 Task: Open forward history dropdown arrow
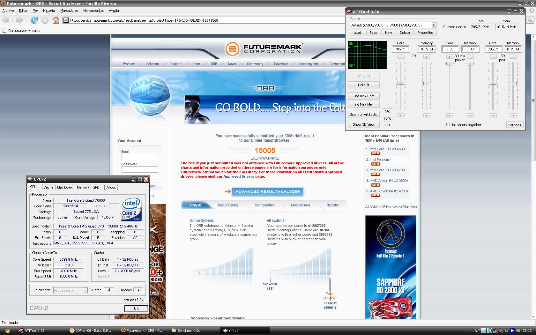(x=26, y=20)
